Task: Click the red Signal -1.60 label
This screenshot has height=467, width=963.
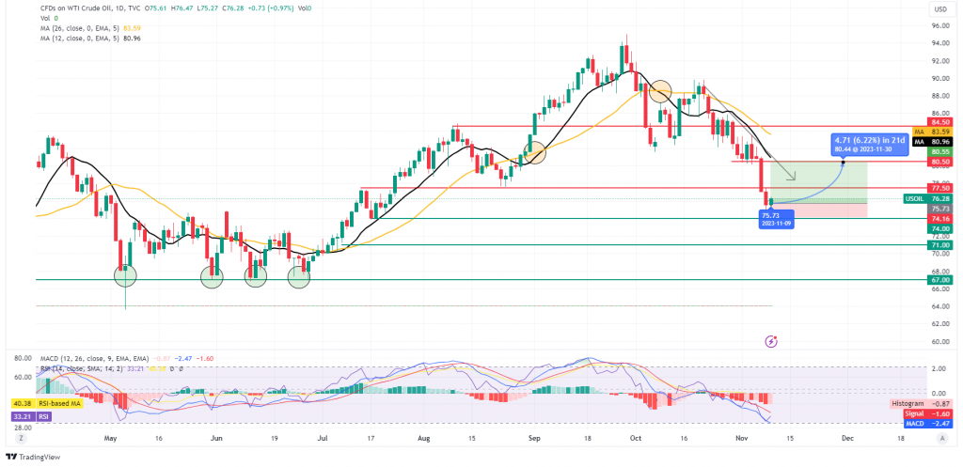Action: pyautogui.click(x=930, y=414)
